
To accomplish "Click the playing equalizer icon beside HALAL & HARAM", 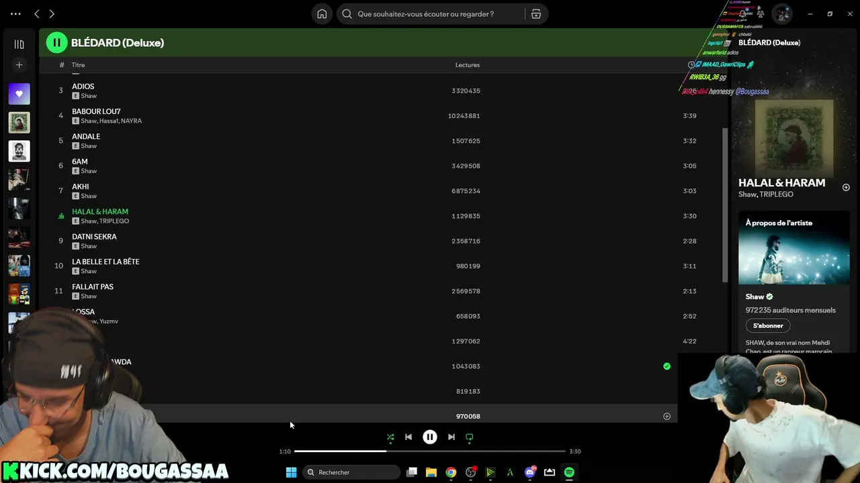I will pyautogui.click(x=60, y=216).
